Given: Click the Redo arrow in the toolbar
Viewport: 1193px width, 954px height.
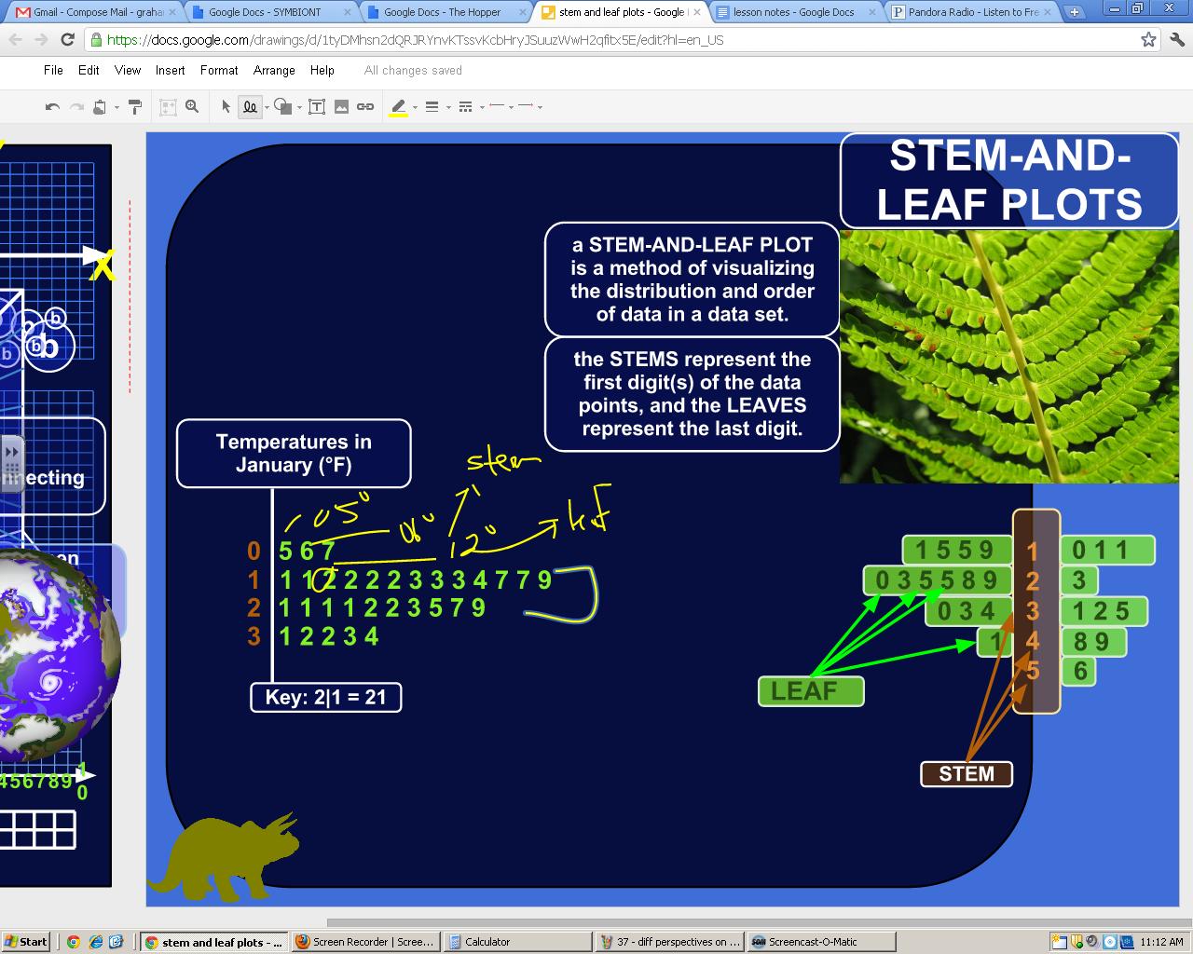Looking at the screenshot, I should 76,107.
